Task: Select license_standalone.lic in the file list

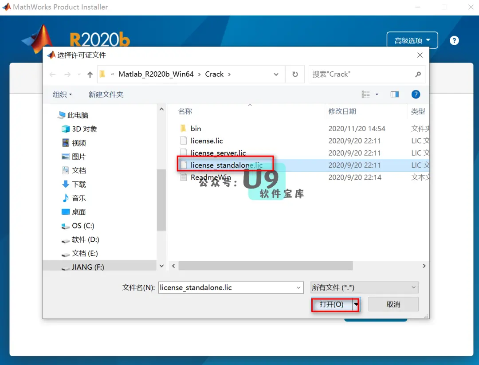Action: click(x=227, y=165)
